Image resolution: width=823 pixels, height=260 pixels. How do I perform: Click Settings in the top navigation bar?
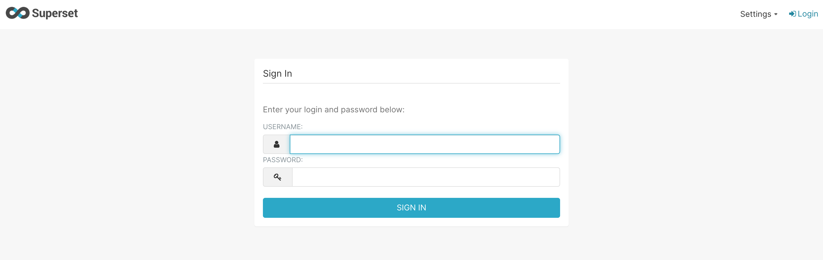click(756, 14)
